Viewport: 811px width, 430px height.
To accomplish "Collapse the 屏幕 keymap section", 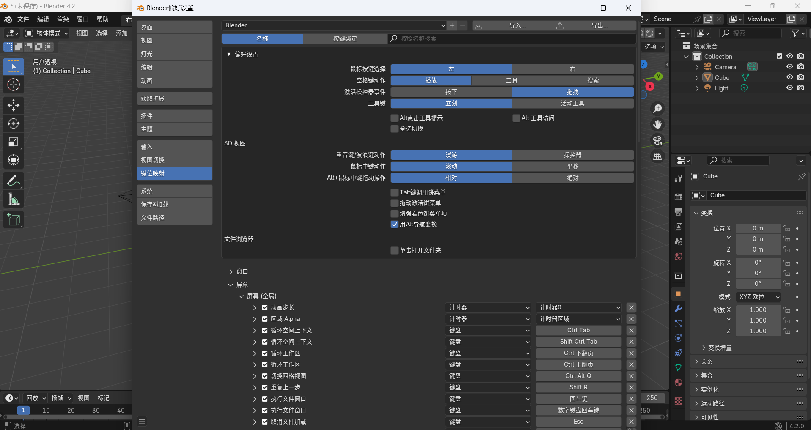I will coord(231,285).
